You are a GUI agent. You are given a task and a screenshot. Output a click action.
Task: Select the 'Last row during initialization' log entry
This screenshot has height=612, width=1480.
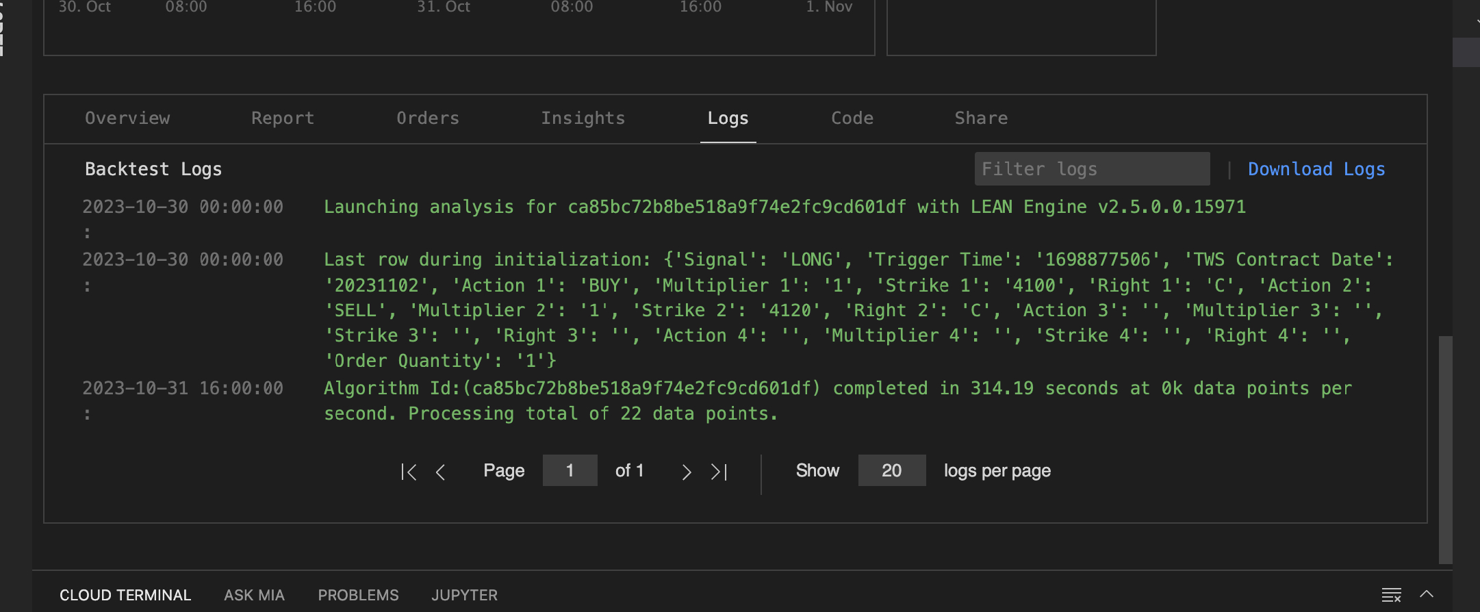[x=859, y=310]
